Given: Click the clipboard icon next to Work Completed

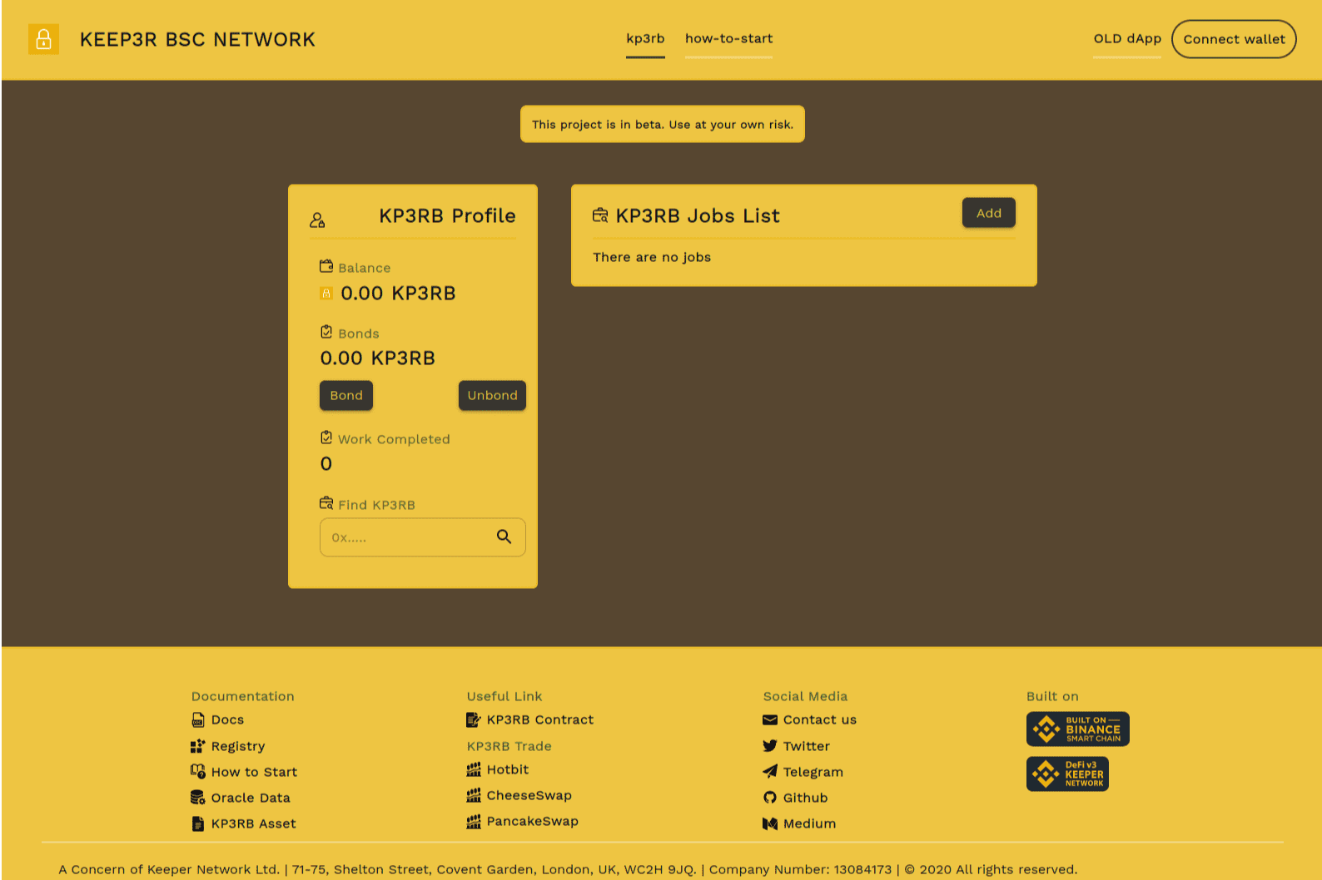Looking at the screenshot, I should tap(326, 438).
